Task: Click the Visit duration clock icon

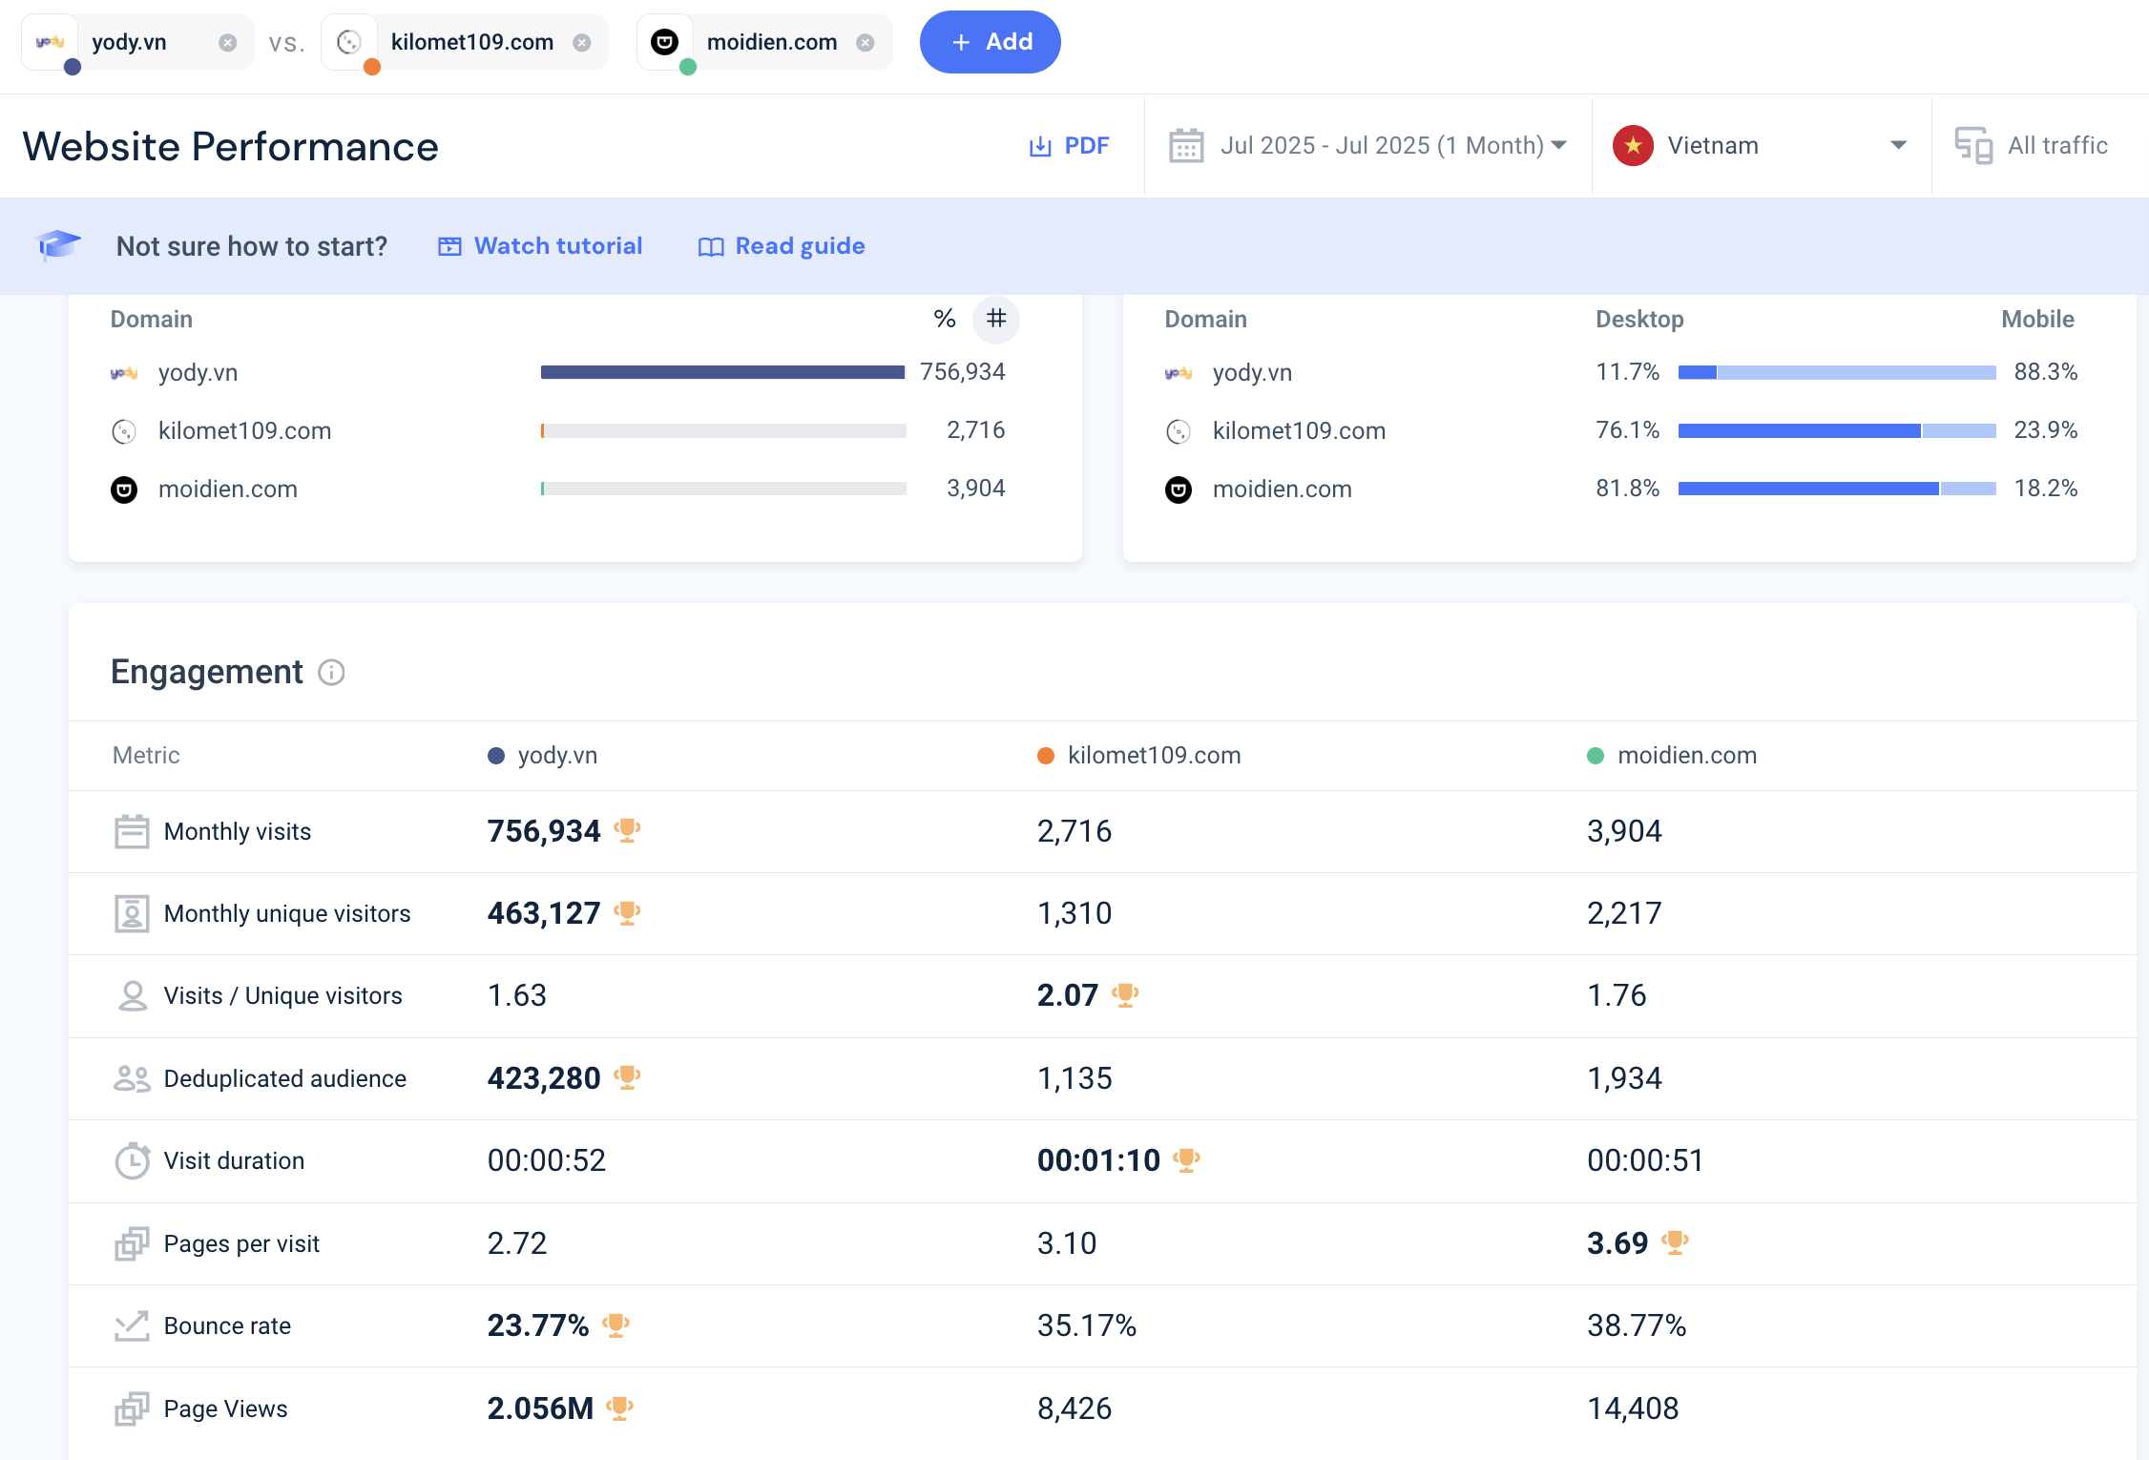Action: coord(132,1160)
